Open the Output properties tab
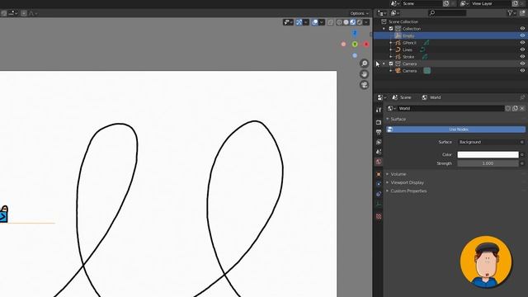 pyautogui.click(x=379, y=132)
